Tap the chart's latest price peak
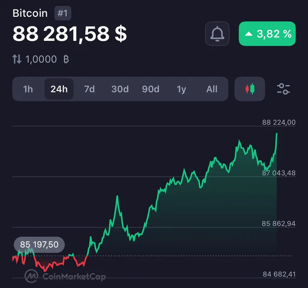The height and width of the screenshot is (288, 308). point(277,134)
